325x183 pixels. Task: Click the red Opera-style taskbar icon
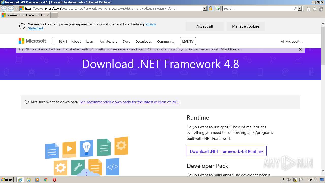[54, 180]
